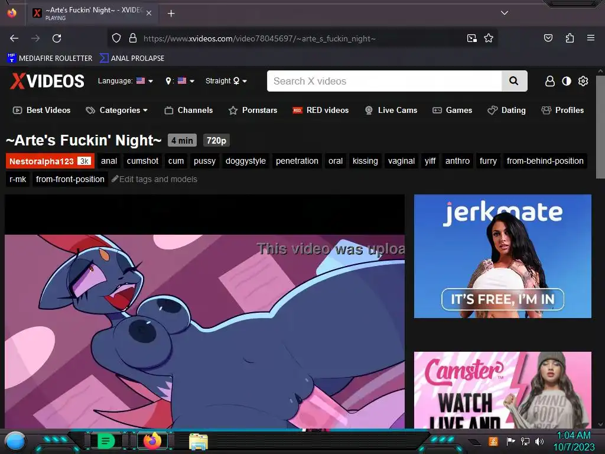Open Action Center flag tray icon

pyautogui.click(x=511, y=441)
